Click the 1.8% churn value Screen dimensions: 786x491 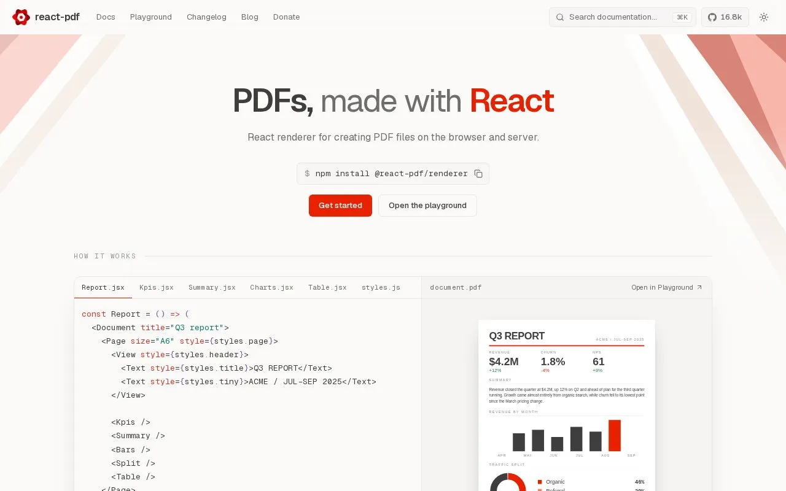[x=553, y=361]
